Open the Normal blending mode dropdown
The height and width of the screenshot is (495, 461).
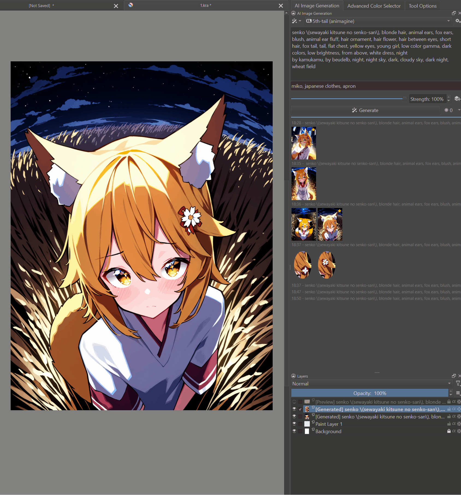(x=372, y=384)
